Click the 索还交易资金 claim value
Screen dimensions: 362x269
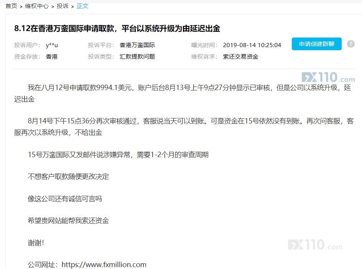[240, 57]
